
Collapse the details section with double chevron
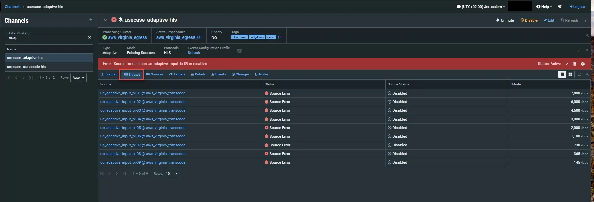tap(579, 51)
